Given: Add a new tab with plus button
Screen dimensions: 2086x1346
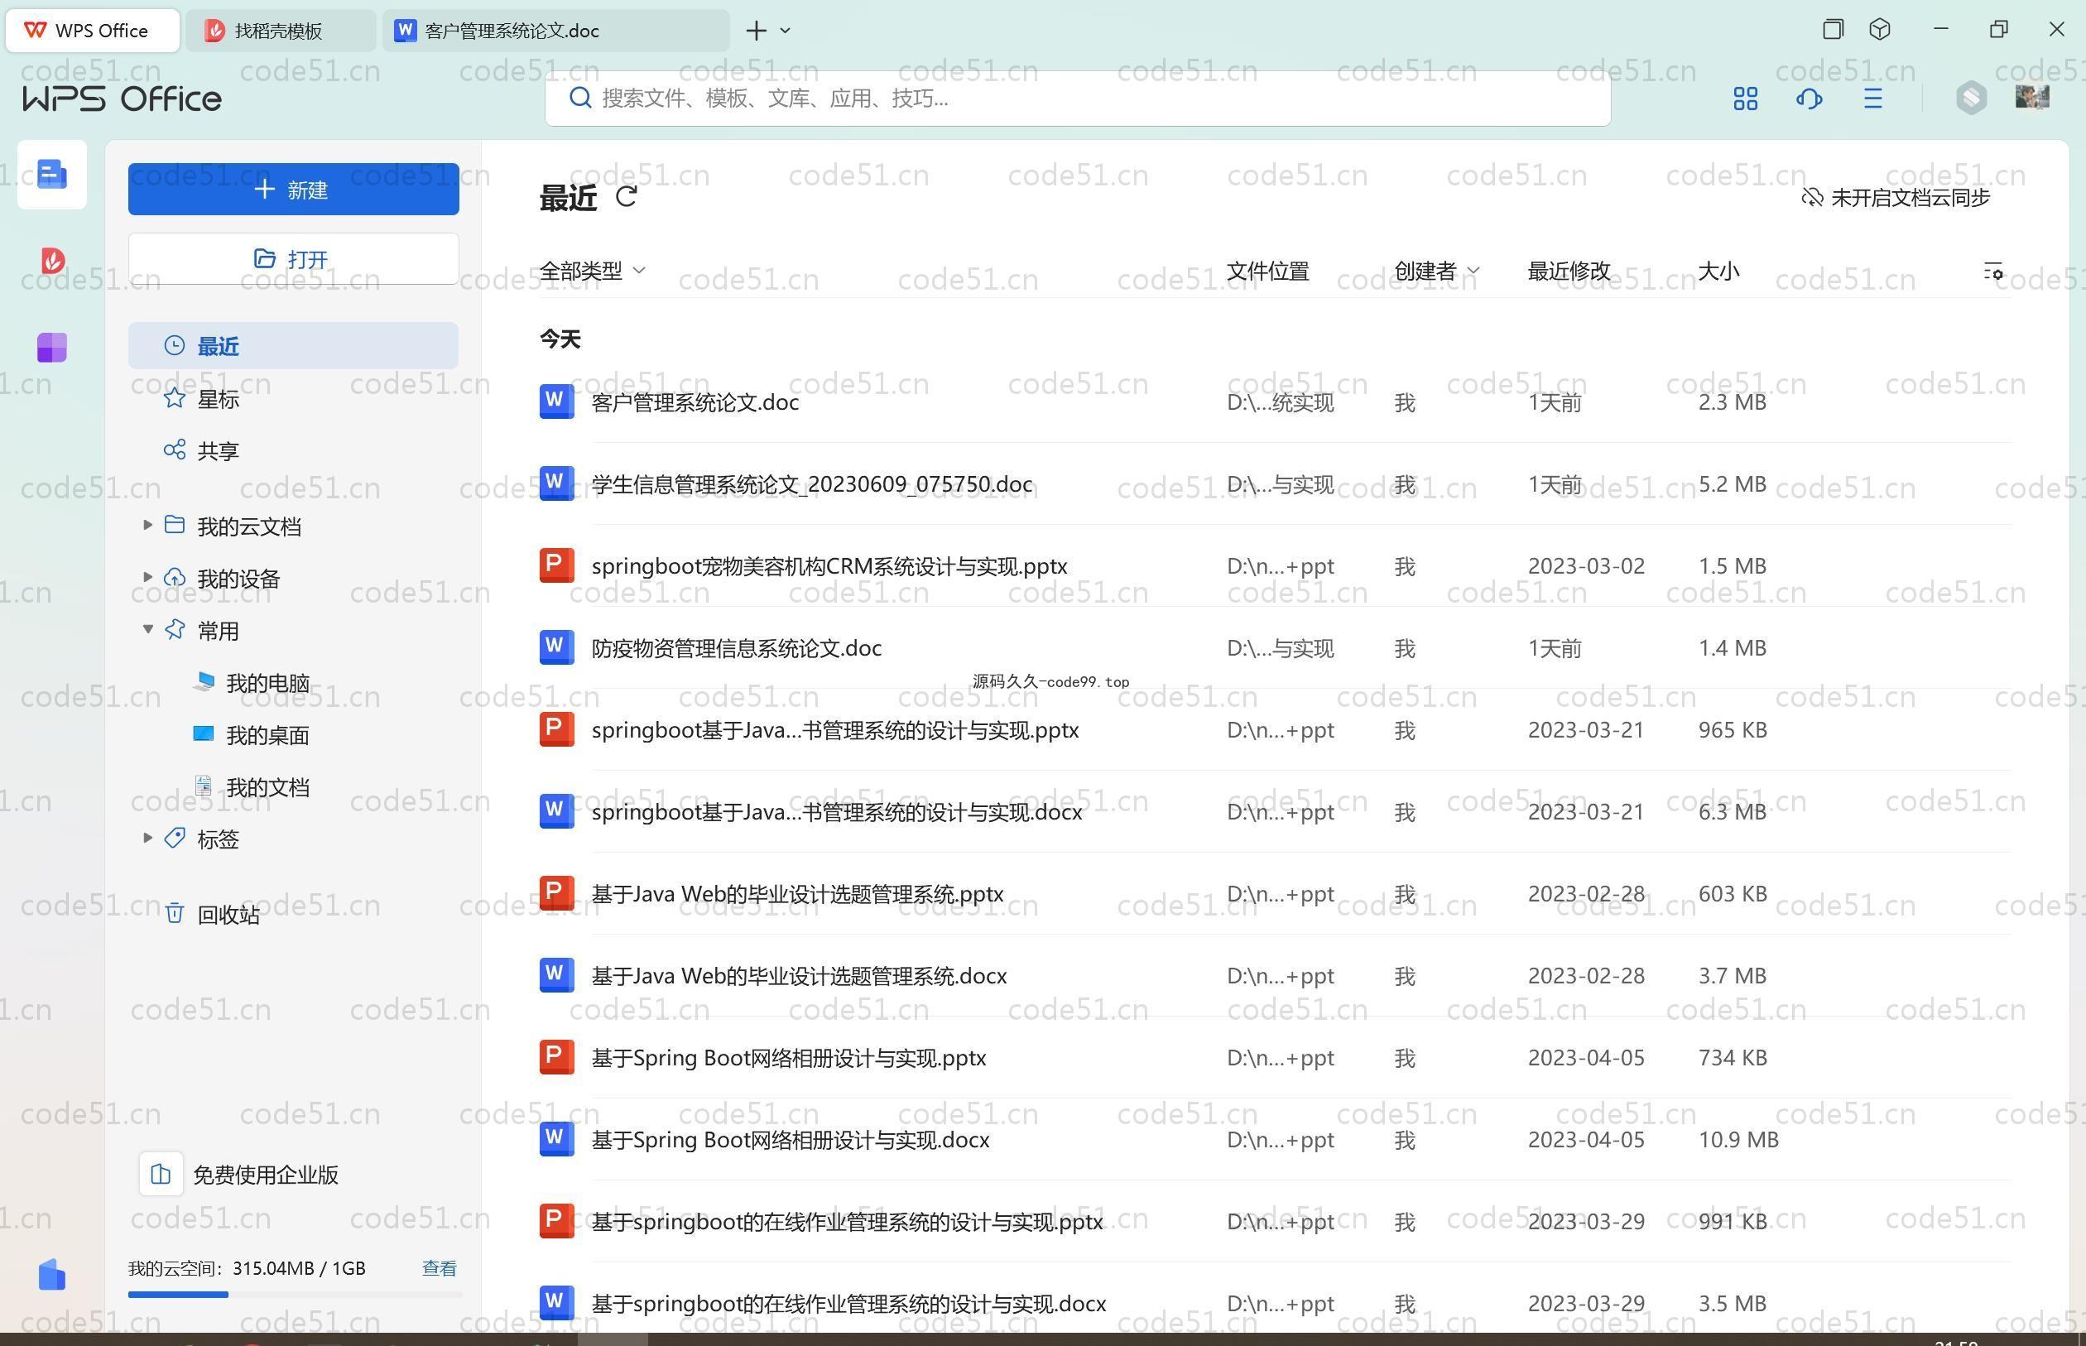Looking at the screenshot, I should click(756, 31).
